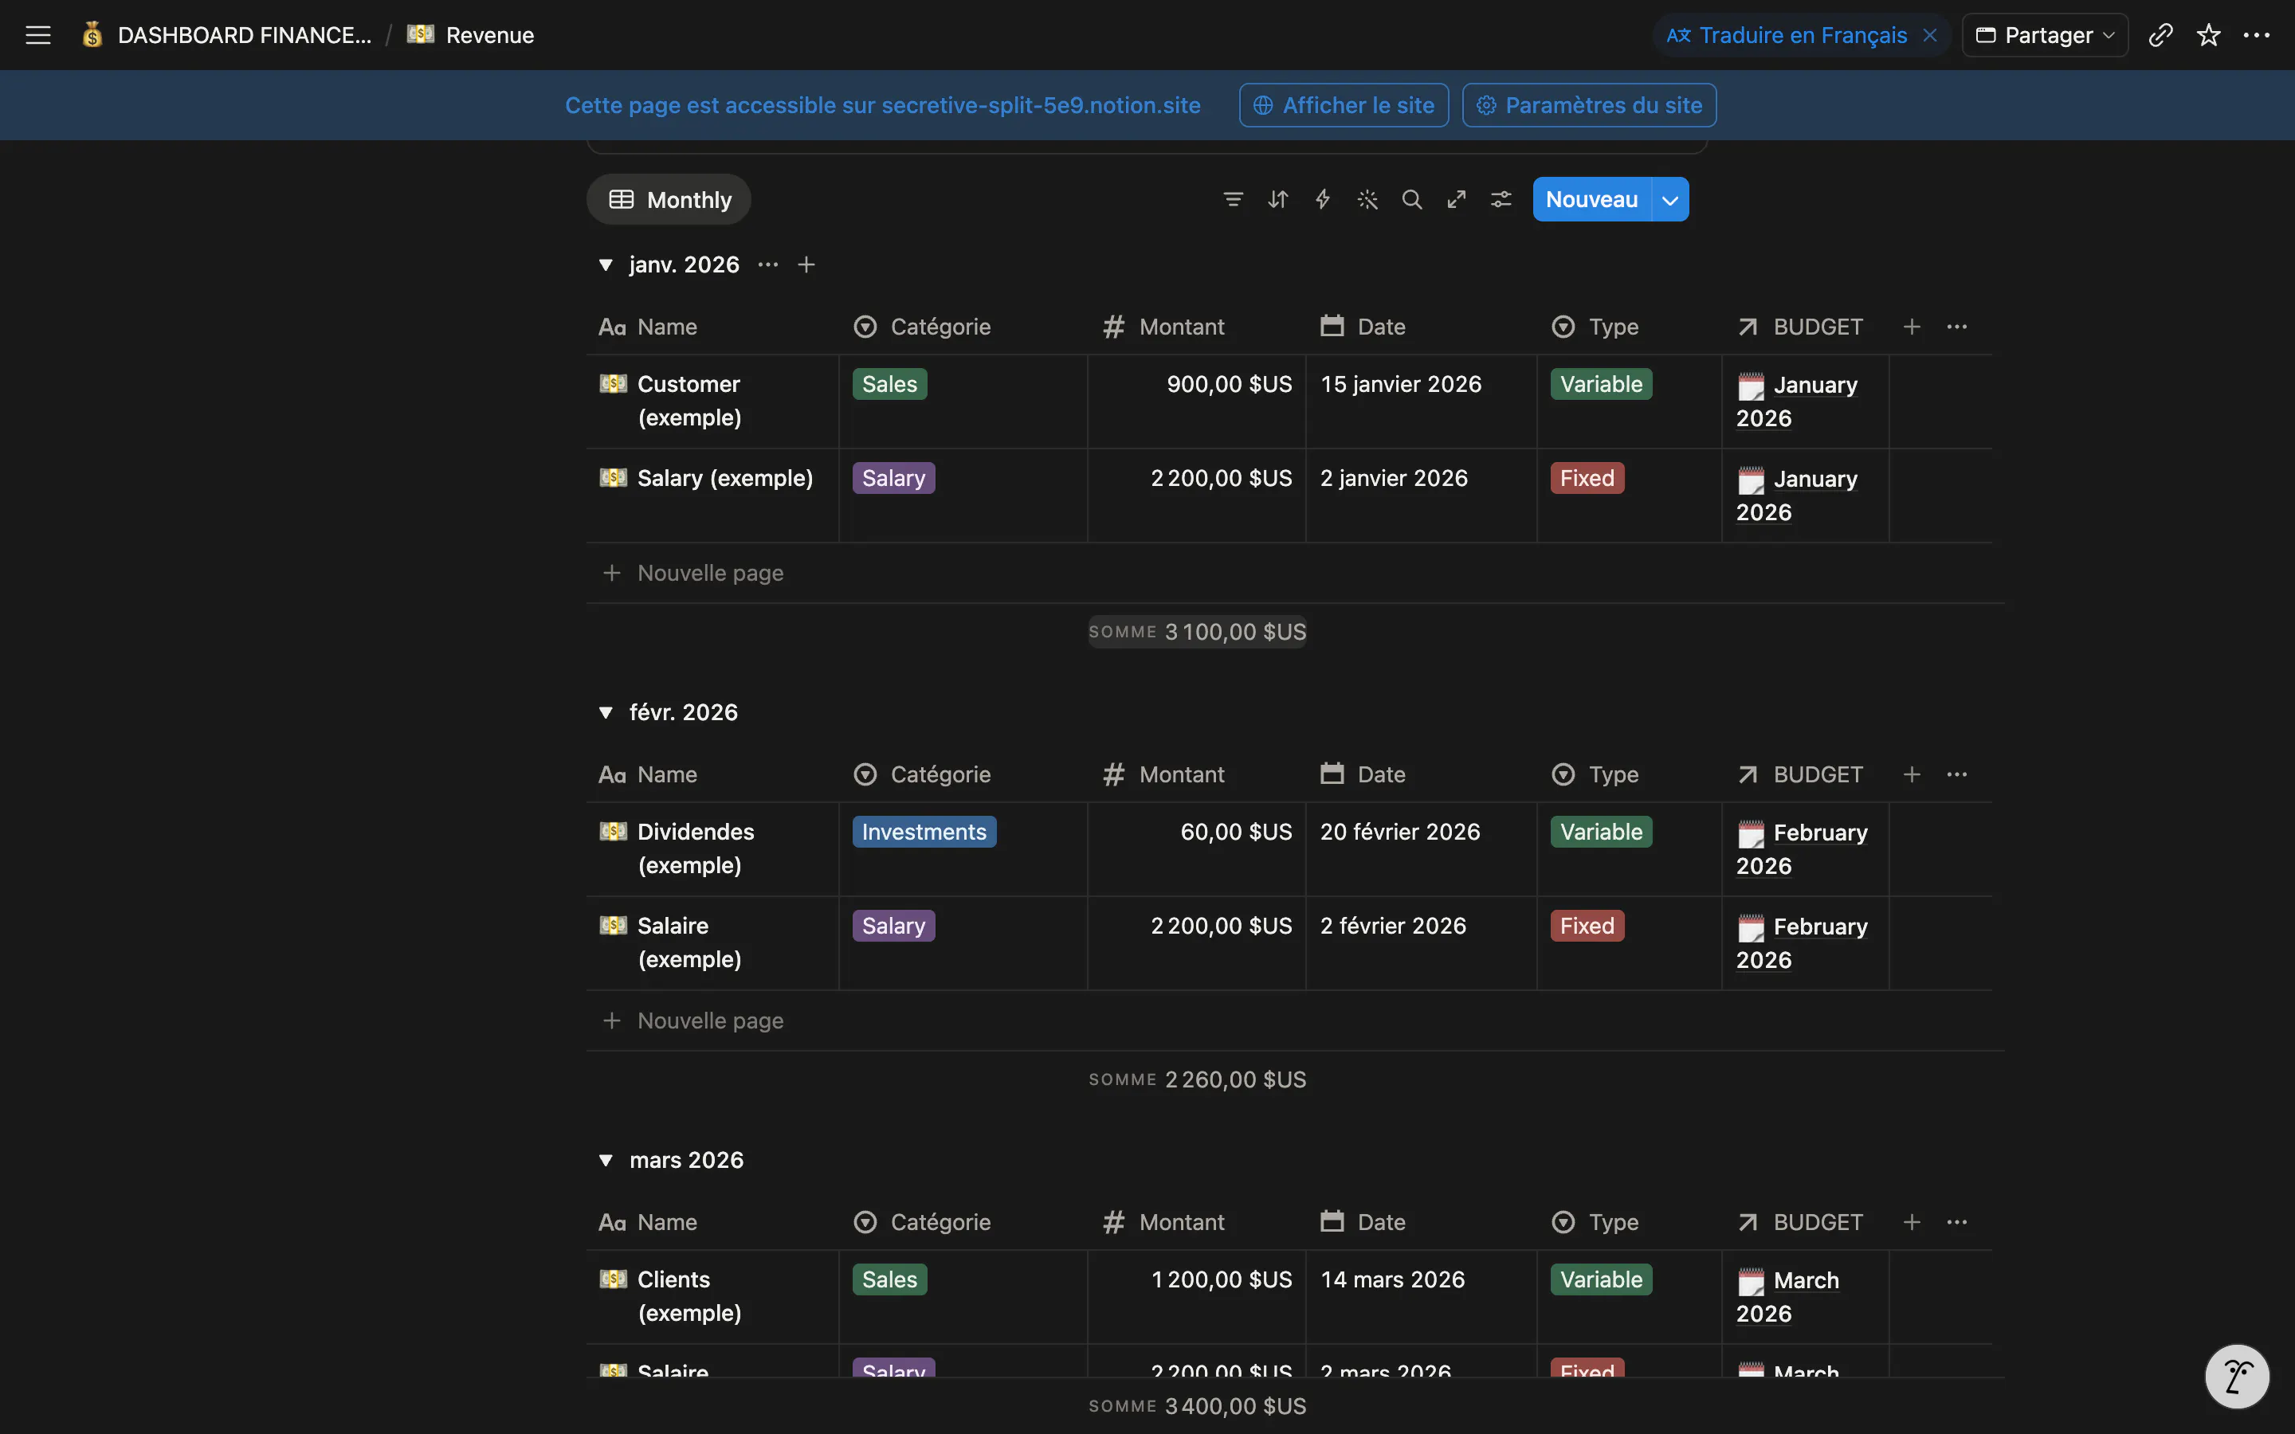Screen dimensions: 2295x1434
Task: Switch to the Monthly view tab
Action: 669,199
